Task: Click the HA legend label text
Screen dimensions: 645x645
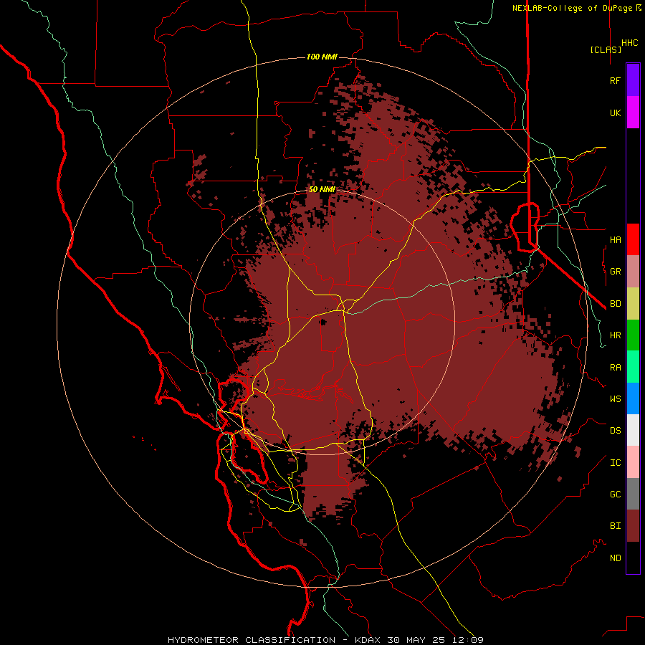Action: pos(616,240)
